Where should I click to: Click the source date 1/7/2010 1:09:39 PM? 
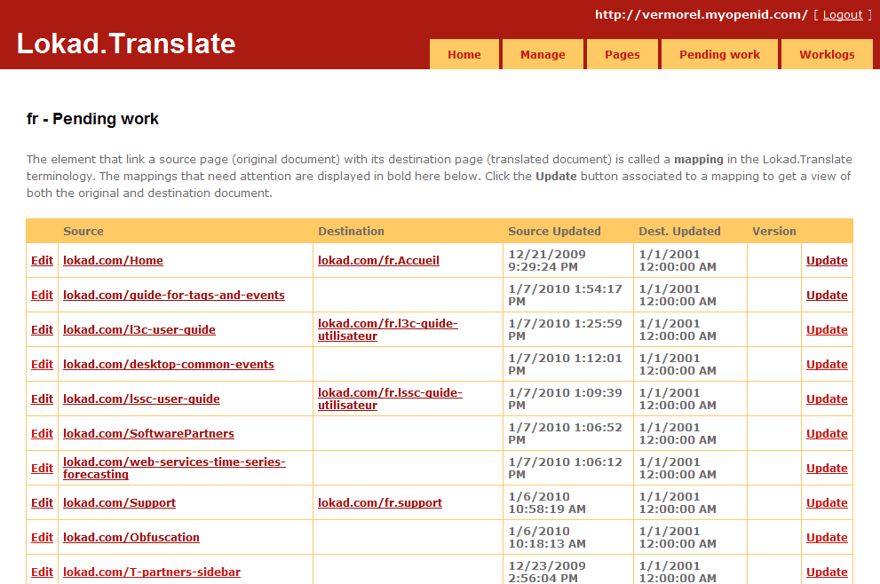565,399
